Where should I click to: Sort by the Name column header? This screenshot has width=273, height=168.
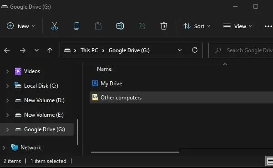click(104, 69)
